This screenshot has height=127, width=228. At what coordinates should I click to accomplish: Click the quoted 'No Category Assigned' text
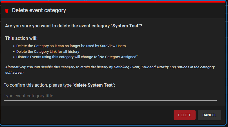[118, 57]
